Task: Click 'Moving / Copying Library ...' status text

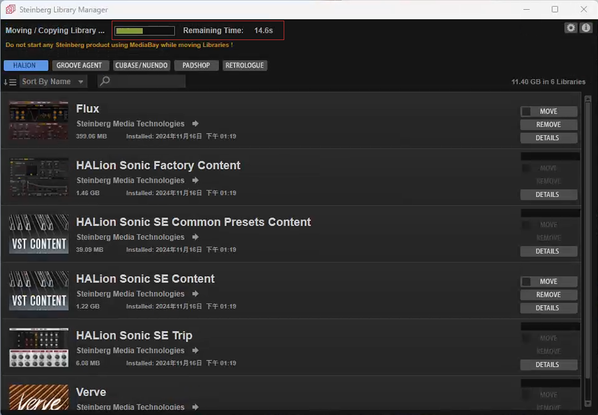Action: 55,31
